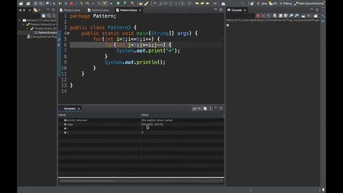Click the Open Type folder icon

pyautogui.click(x=141, y=4)
